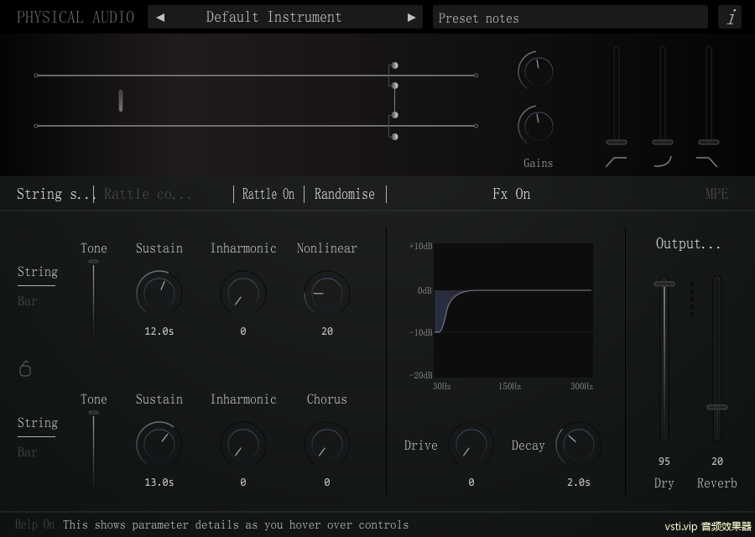Image resolution: width=755 pixels, height=537 pixels.
Task: Turn the Chorus knob
Action: (327, 444)
